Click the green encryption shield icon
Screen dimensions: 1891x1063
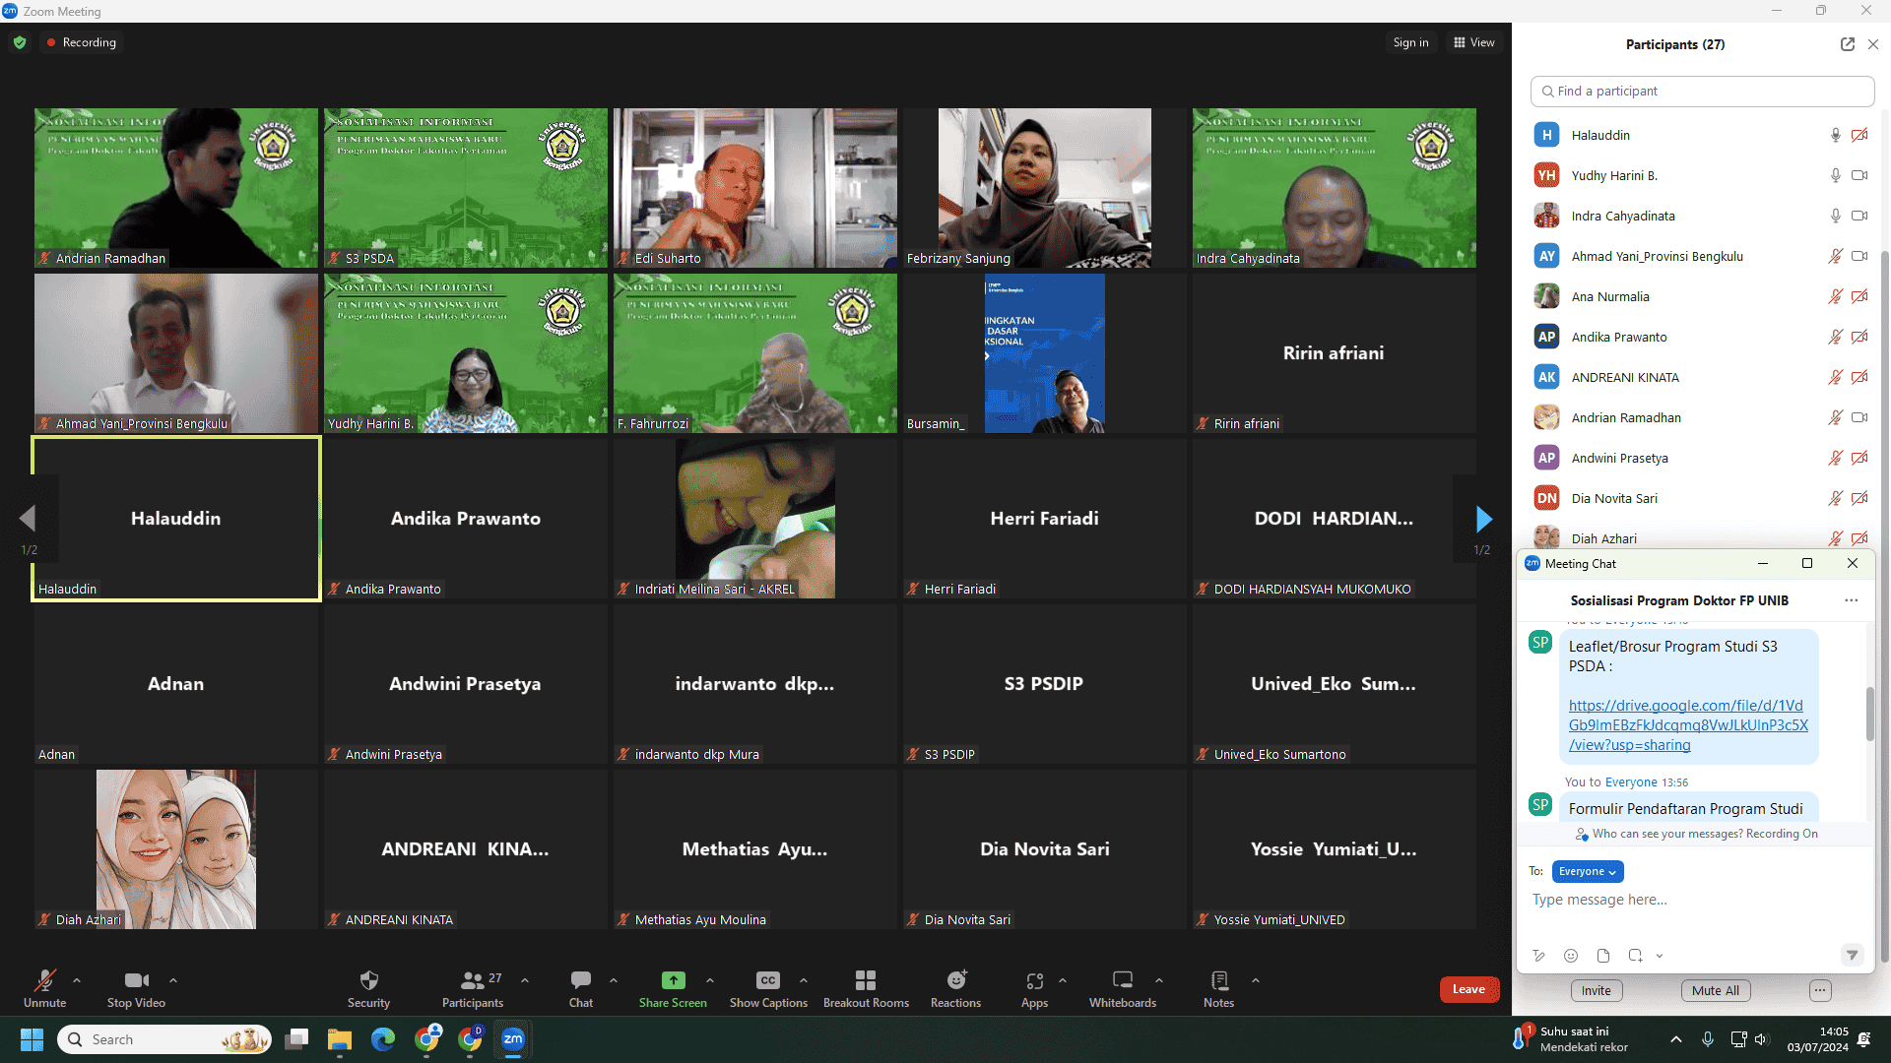tap(20, 42)
